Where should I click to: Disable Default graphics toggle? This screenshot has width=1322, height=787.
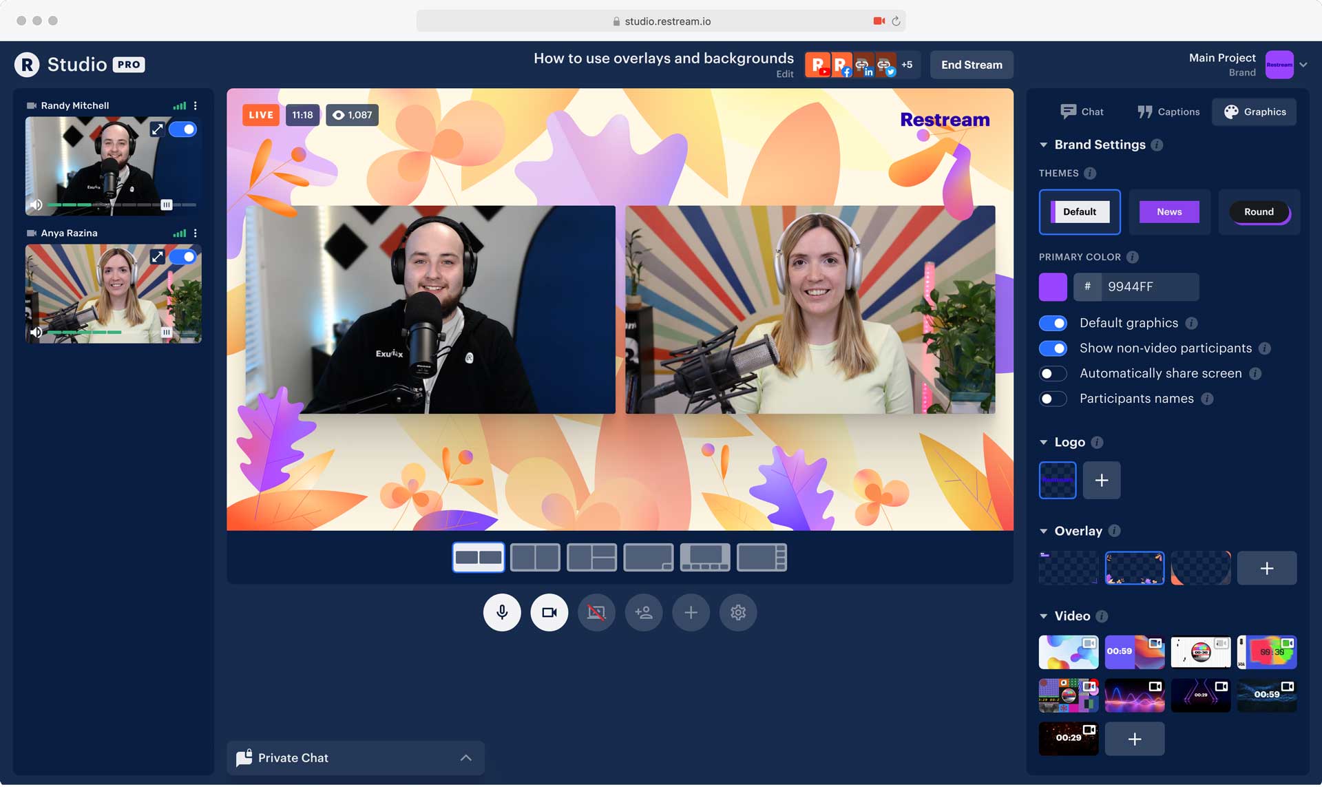point(1053,323)
